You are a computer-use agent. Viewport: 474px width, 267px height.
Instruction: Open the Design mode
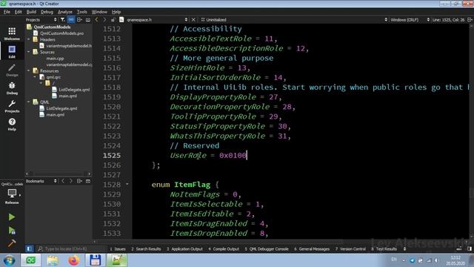click(12, 70)
